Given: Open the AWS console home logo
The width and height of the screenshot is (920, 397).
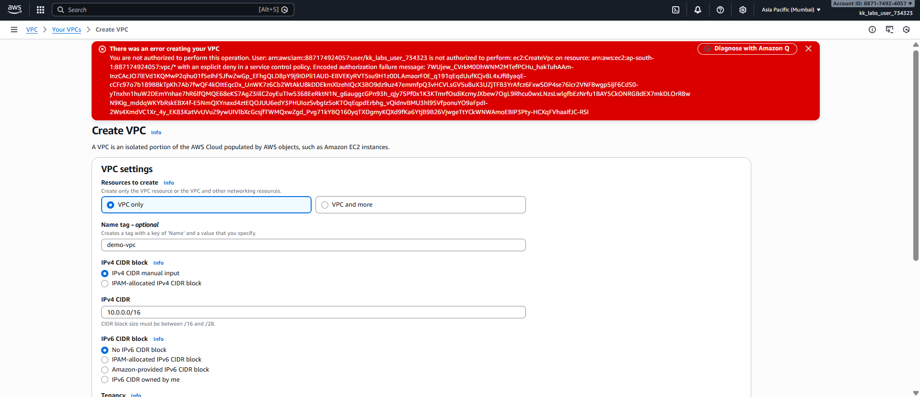Looking at the screenshot, I should [15, 10].
